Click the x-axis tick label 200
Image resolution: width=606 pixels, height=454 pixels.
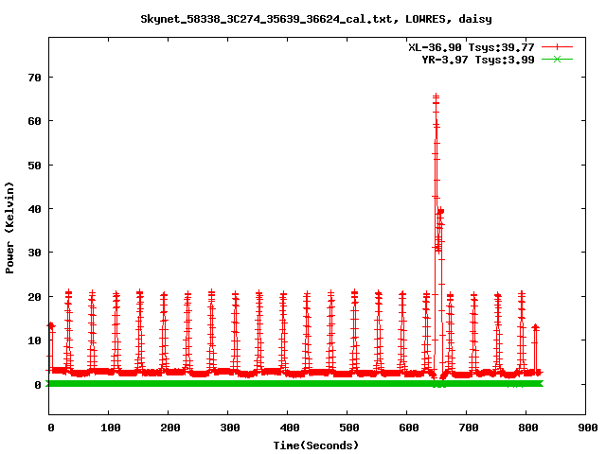[170, 428]
